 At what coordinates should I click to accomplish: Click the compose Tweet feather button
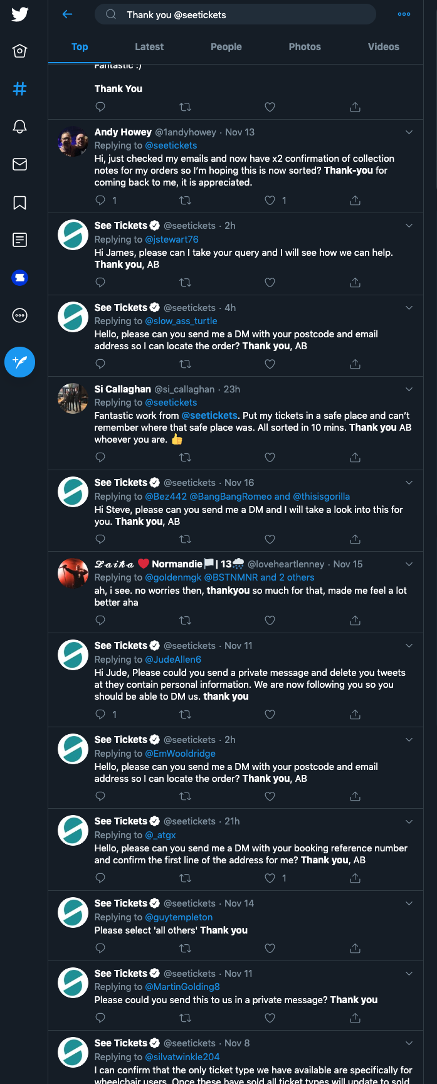pos(19,362)
